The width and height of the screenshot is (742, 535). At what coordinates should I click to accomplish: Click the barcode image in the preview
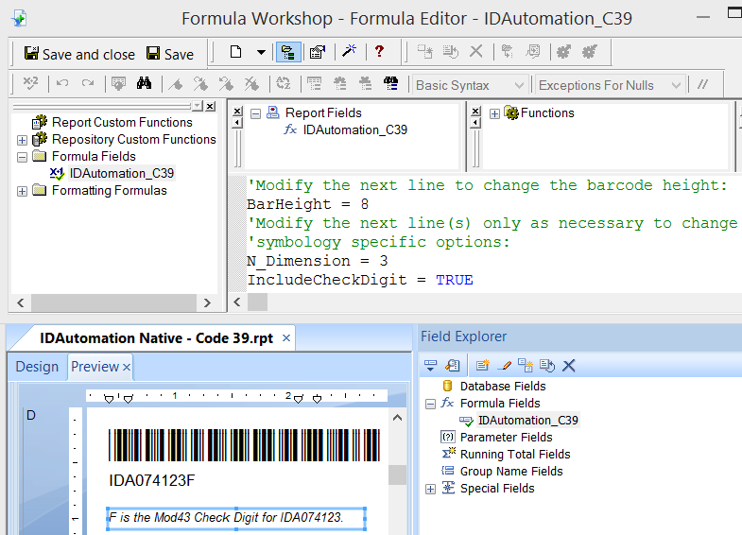(244, 444)
